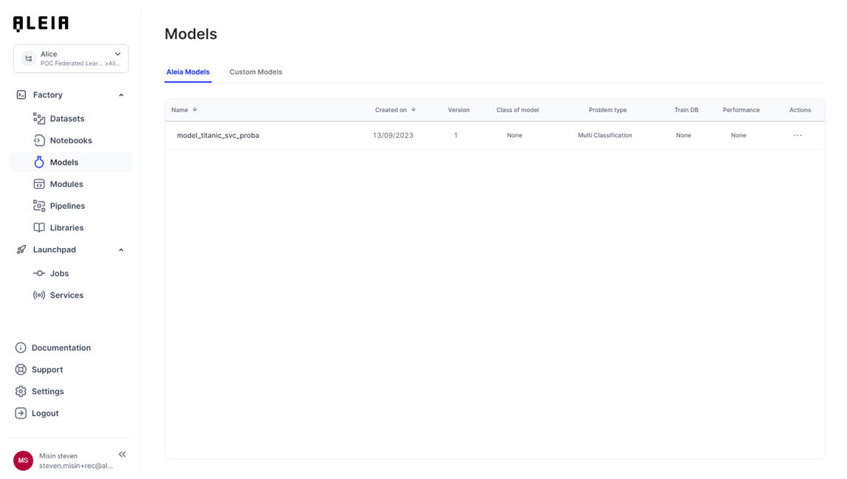Click the Logout link
Screen dimensions: 847x479
44,413
